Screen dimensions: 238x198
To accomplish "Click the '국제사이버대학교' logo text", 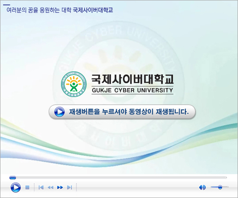I will 132,79.
